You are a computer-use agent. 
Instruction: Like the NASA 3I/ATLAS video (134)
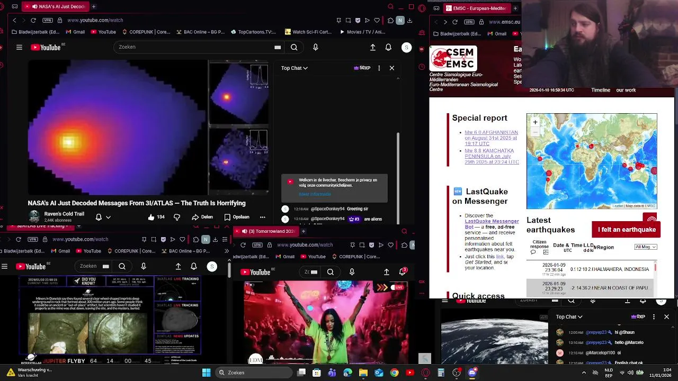[156, 217]
